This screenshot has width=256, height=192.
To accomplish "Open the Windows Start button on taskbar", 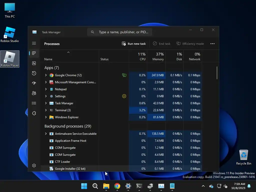I will point(84,186).
